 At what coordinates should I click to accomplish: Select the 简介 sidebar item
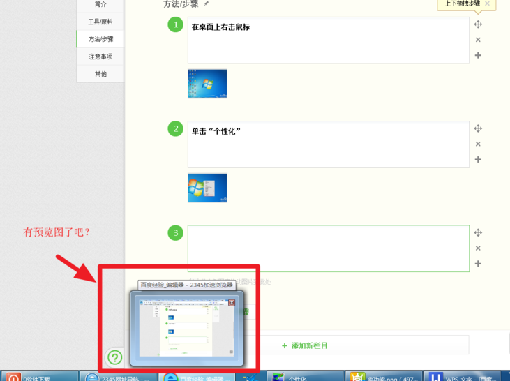click(100, 5)
